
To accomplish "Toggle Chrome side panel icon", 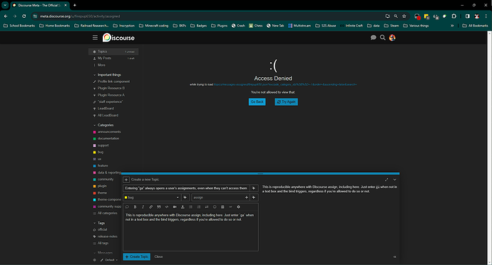I will point(468,16).
